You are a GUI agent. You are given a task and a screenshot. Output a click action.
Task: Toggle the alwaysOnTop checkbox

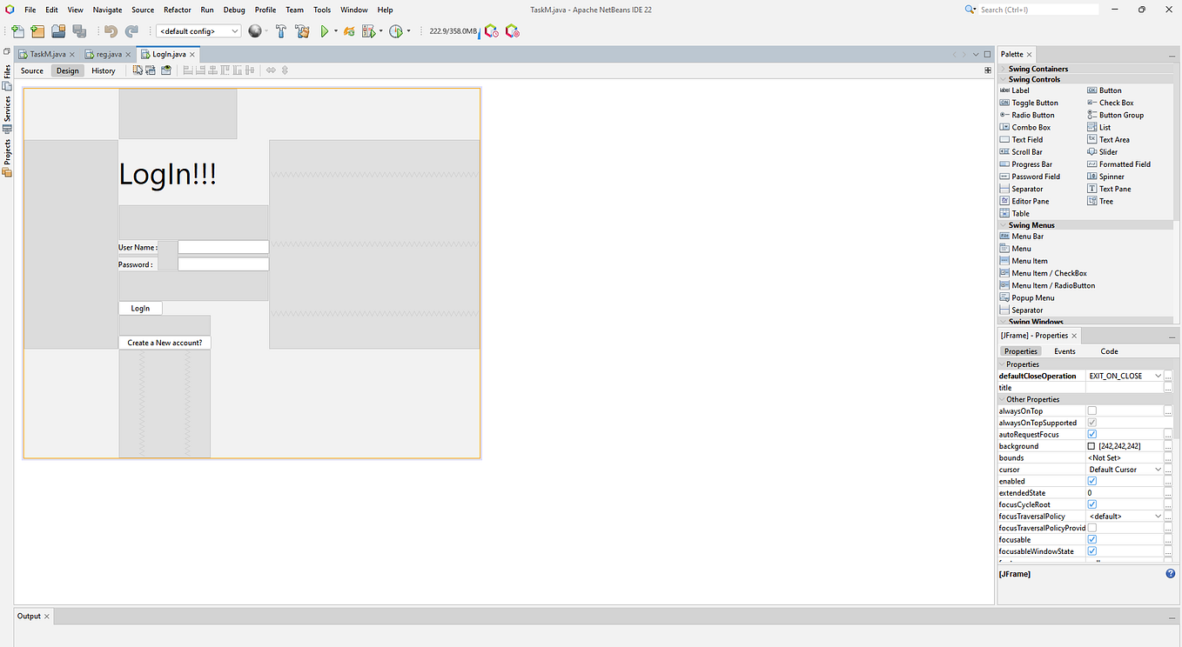click(1091, 410)
